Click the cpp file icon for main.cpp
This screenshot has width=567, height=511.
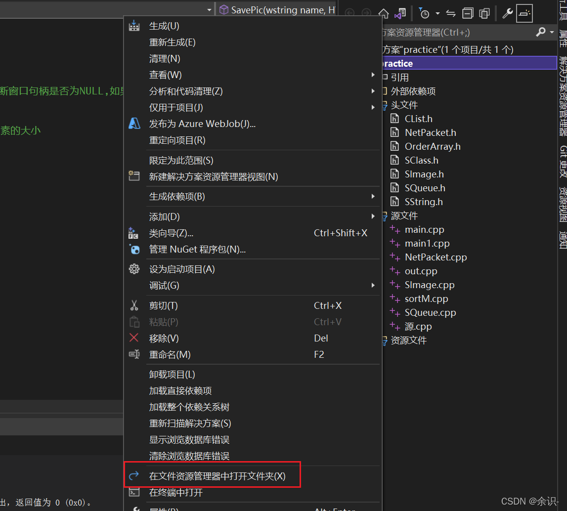click(395, 229)
